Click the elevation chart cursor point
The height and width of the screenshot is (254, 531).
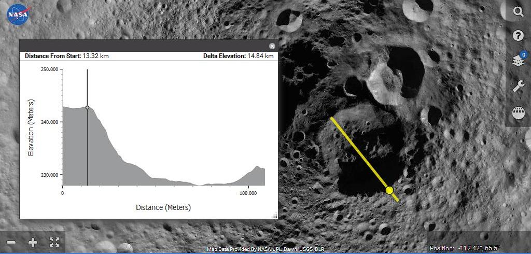(87, 107)
